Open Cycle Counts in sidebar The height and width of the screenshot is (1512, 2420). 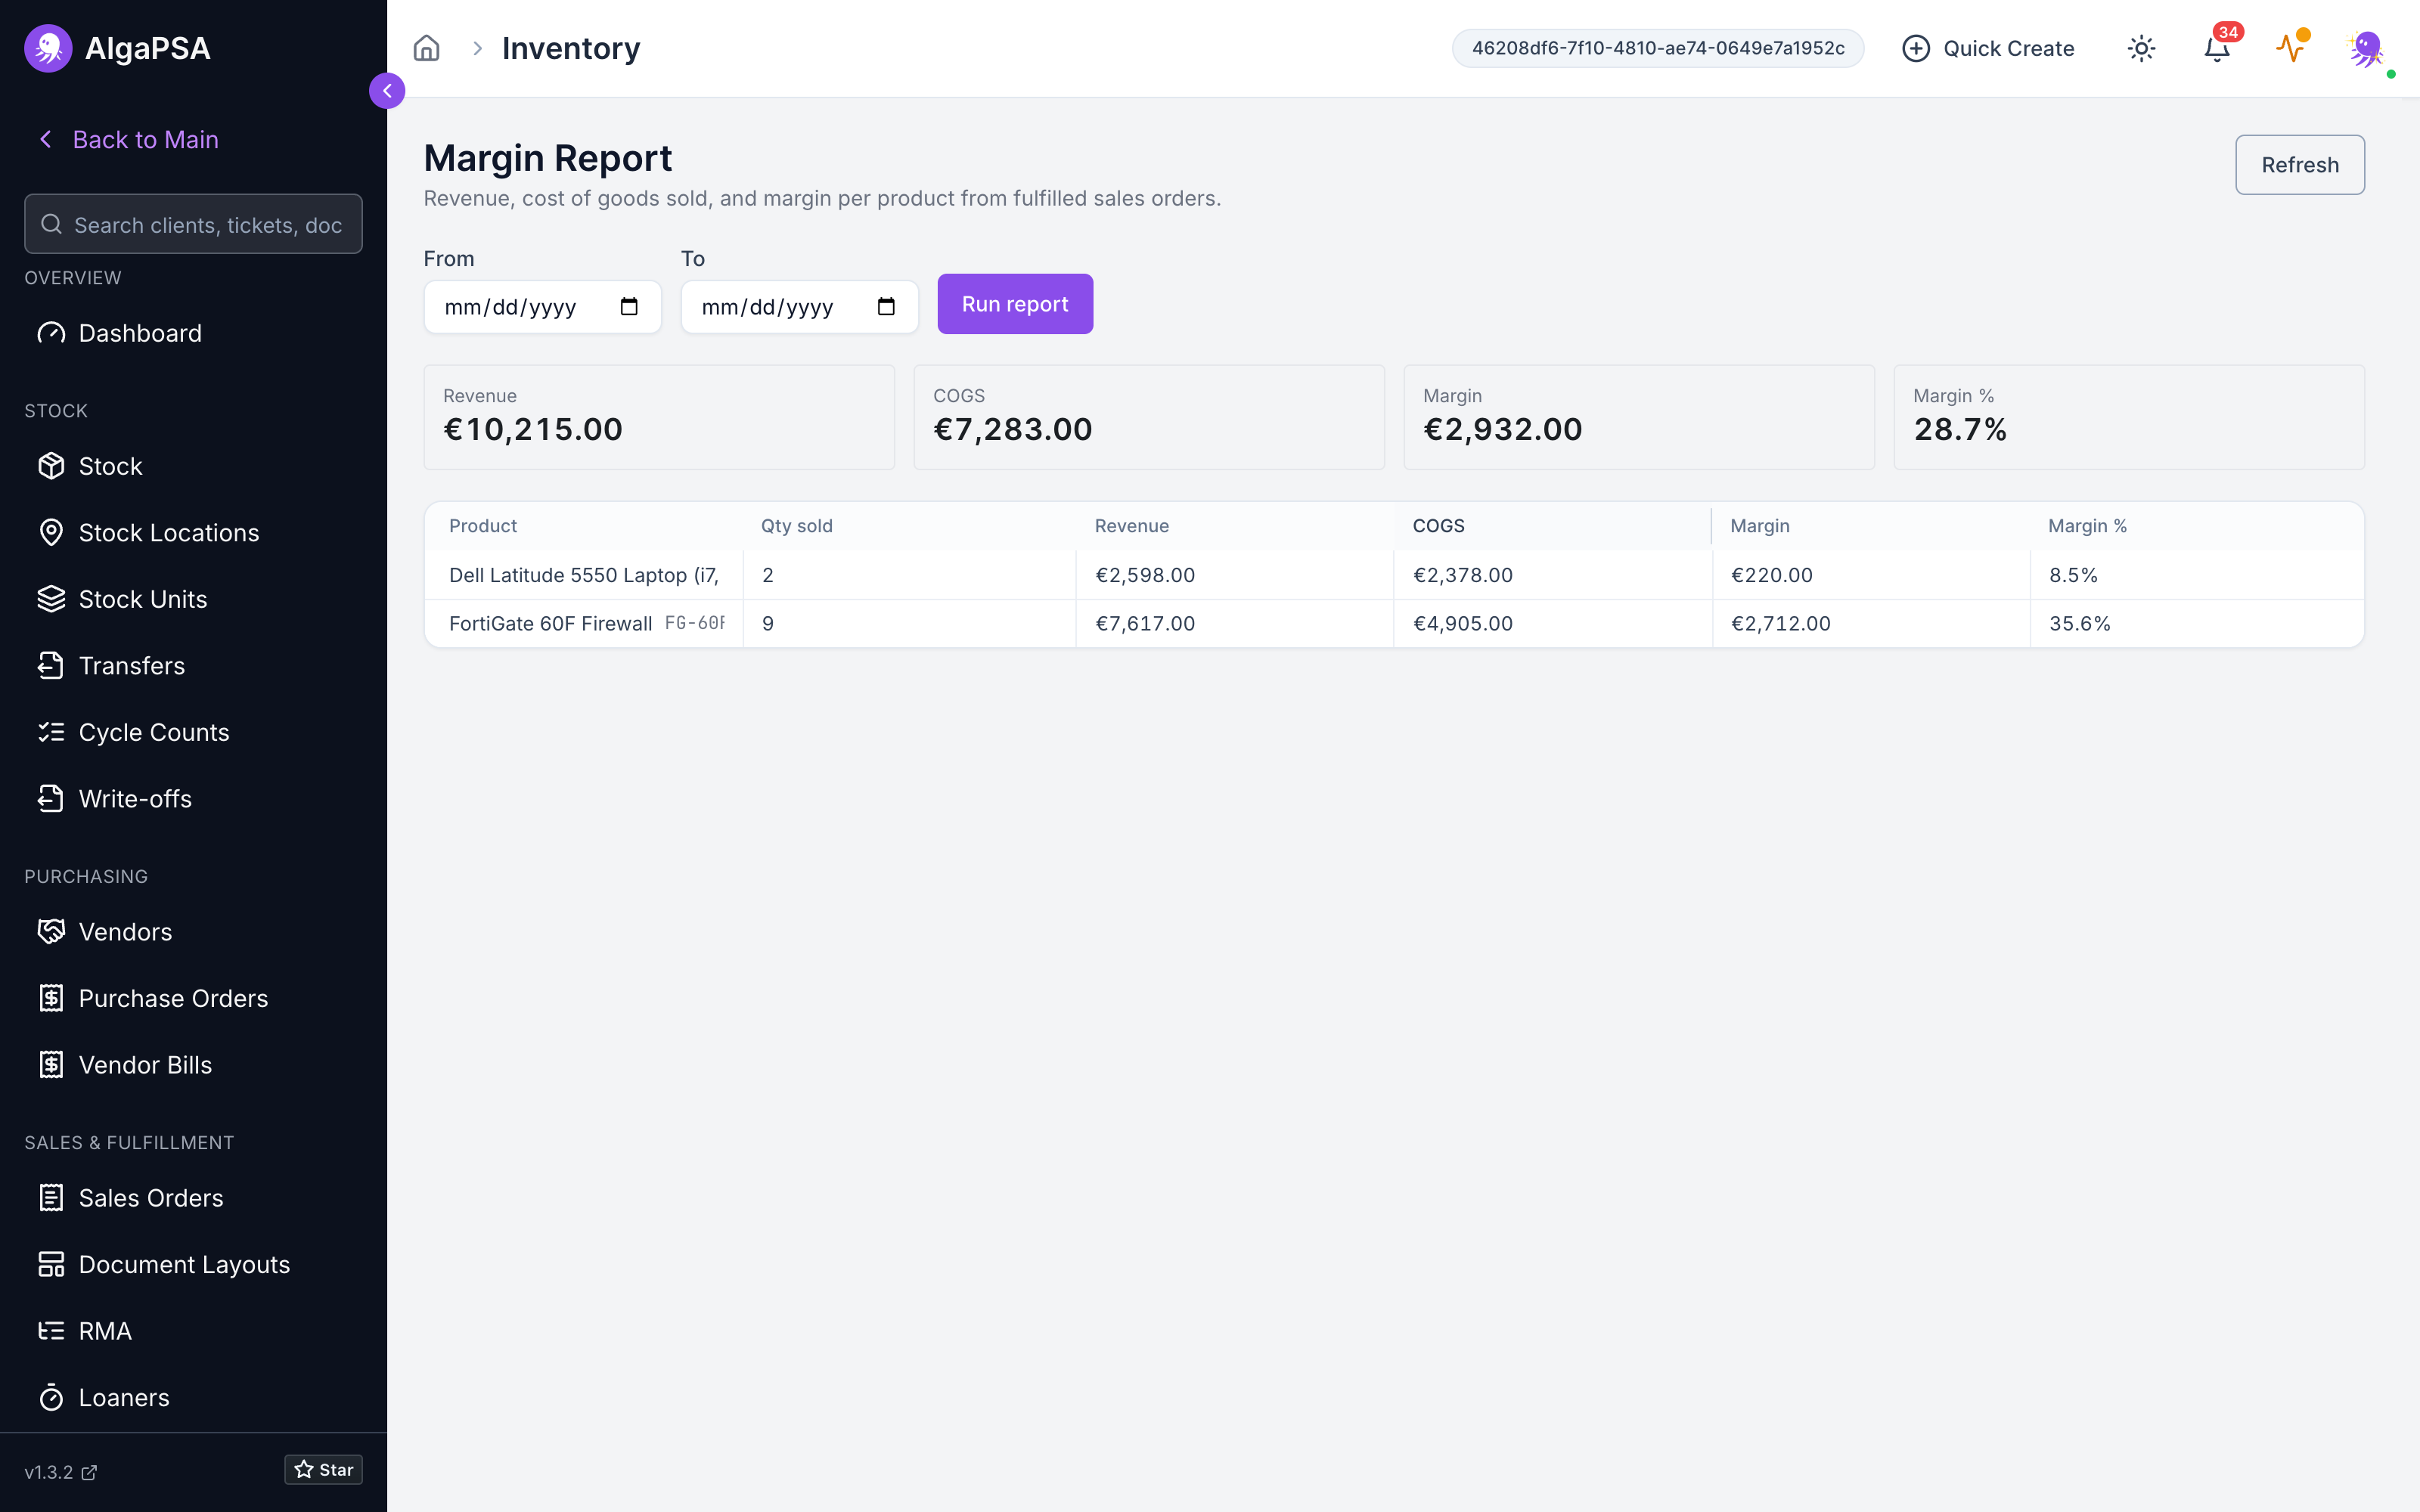(x=153, y=732)
